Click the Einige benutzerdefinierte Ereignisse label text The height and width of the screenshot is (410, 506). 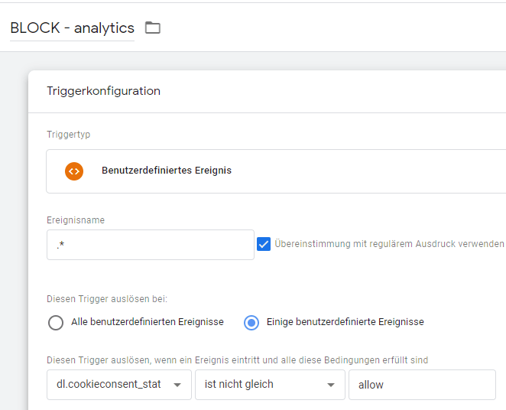(345, 322)
